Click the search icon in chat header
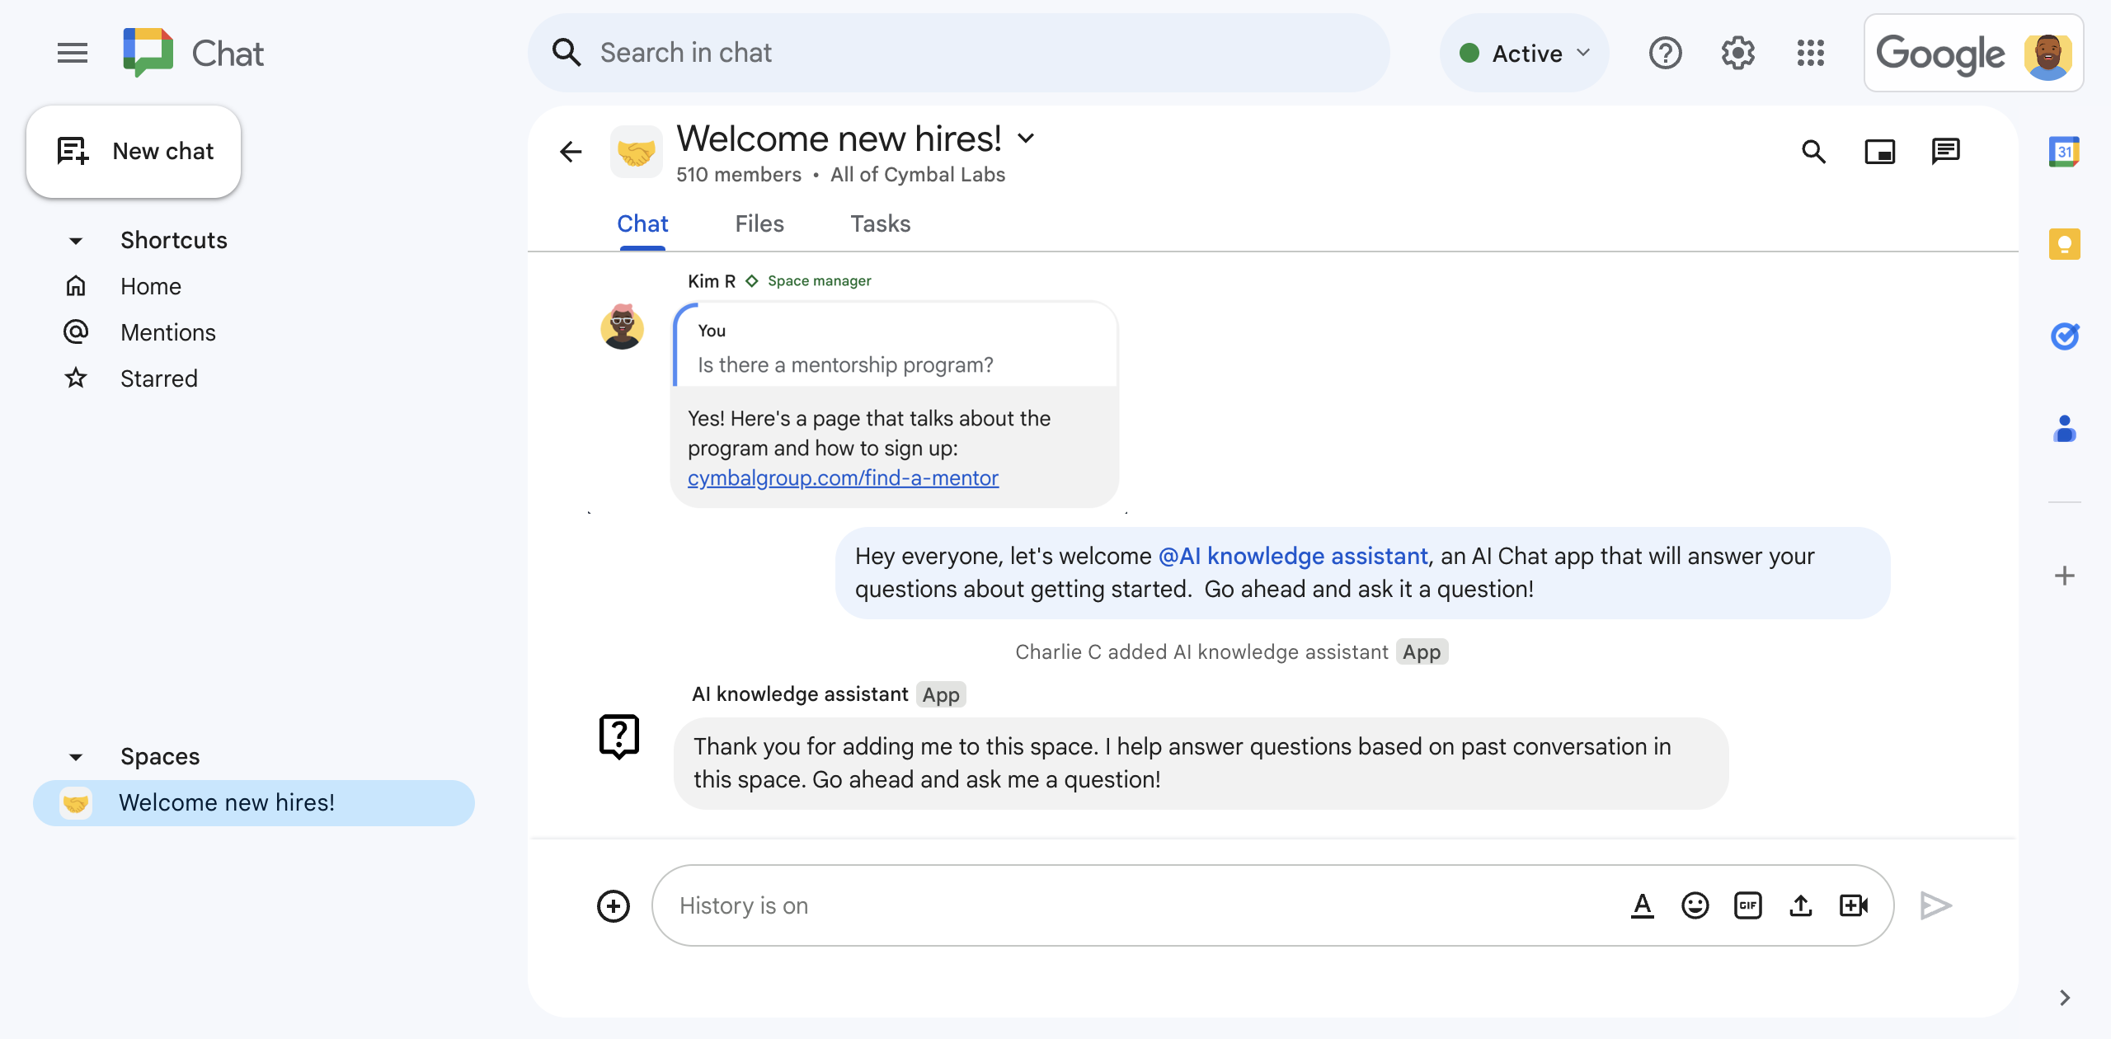This screenshot has height=1039, width=2111. [1817, 149]
